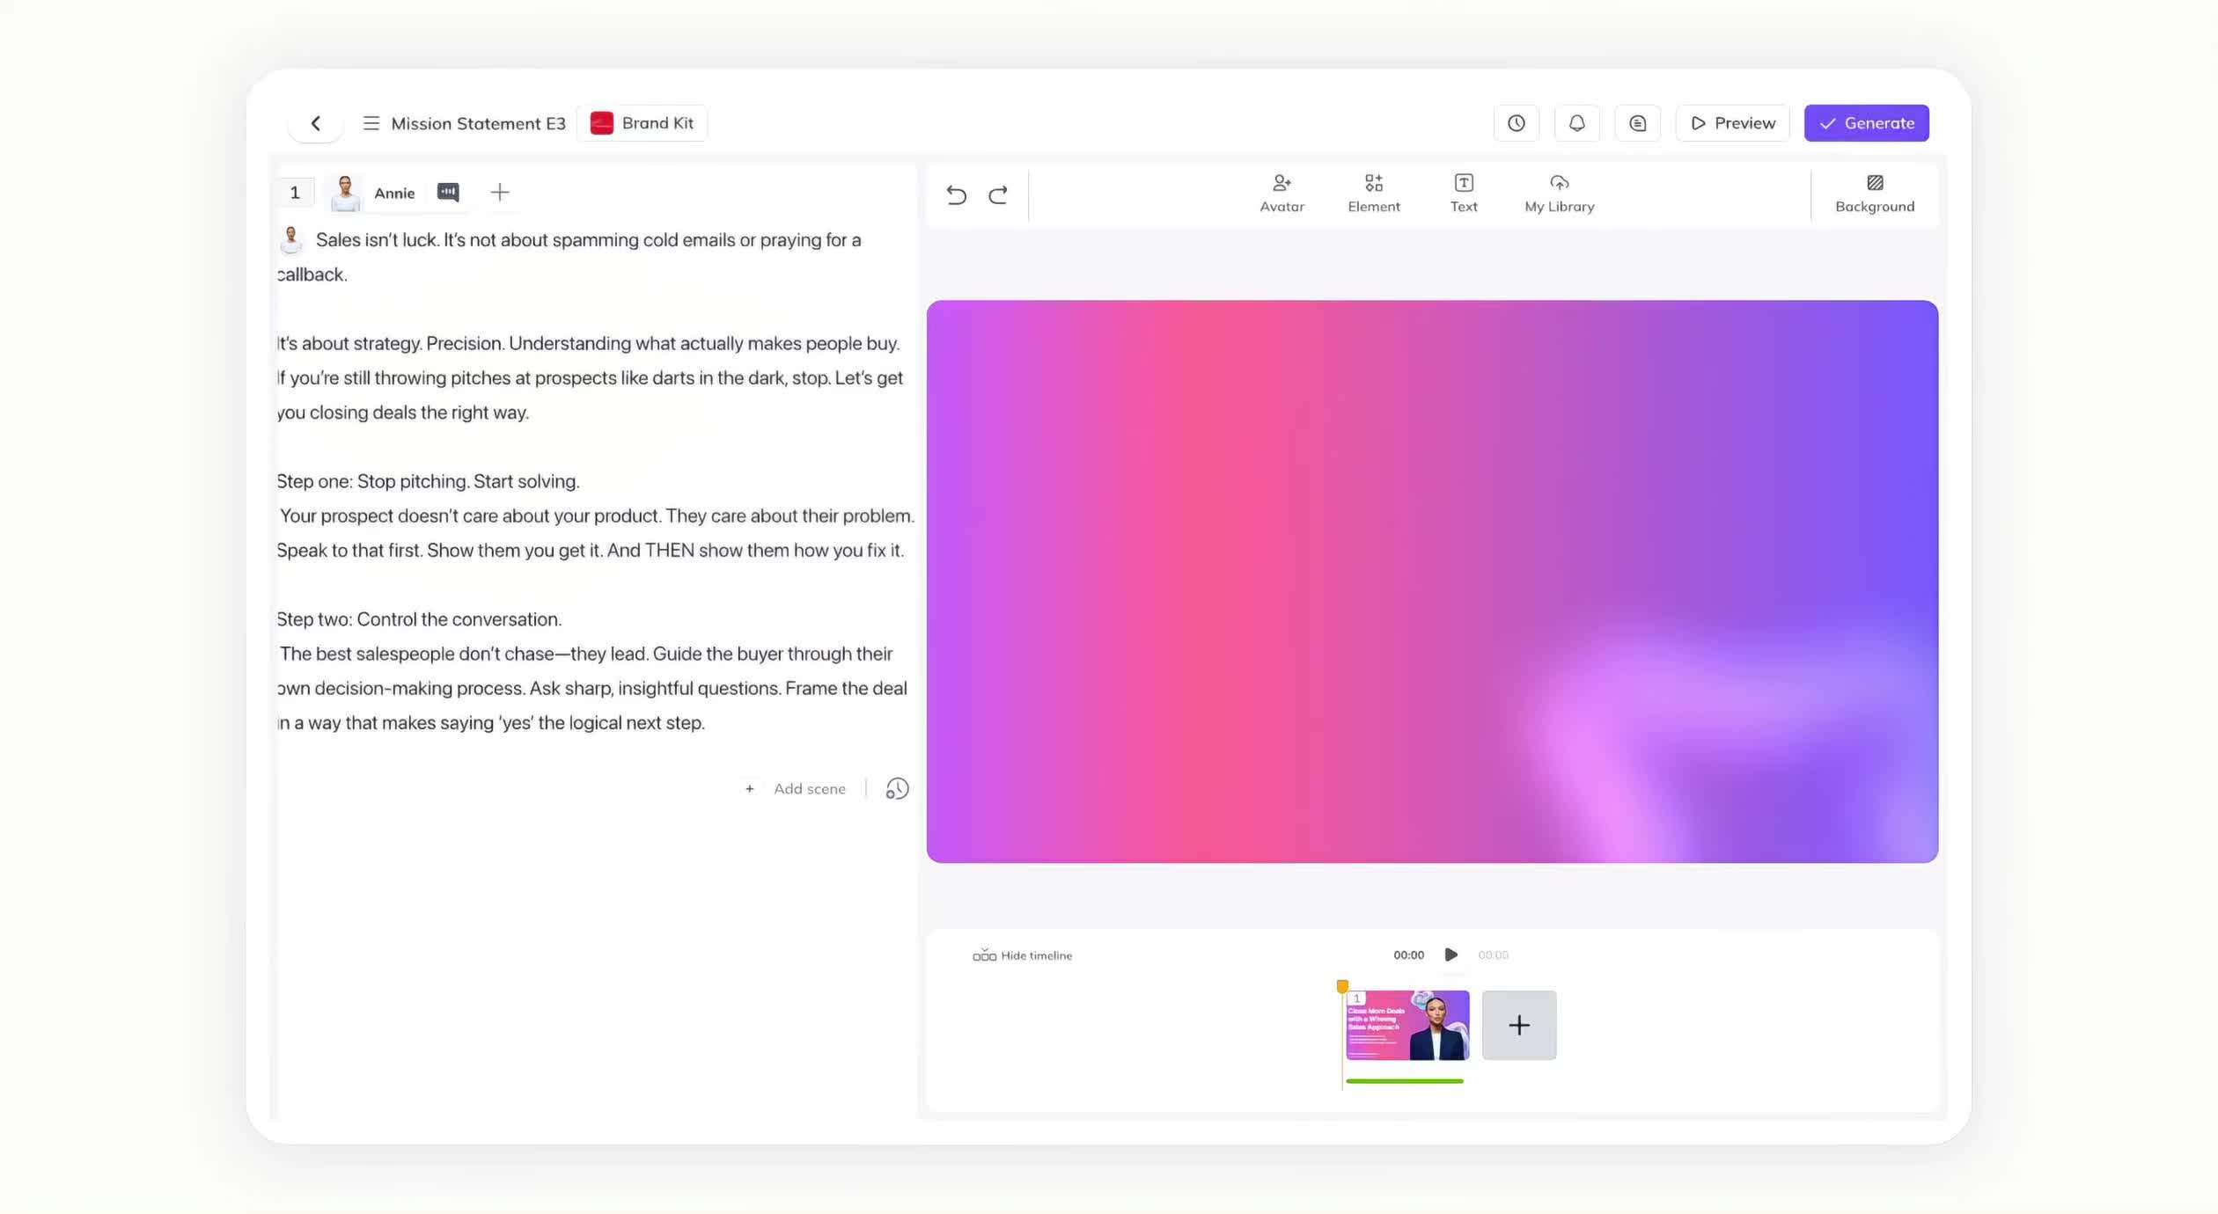Undo the last action
This screenshot has width=2218, height=1214.
point(956,194)
